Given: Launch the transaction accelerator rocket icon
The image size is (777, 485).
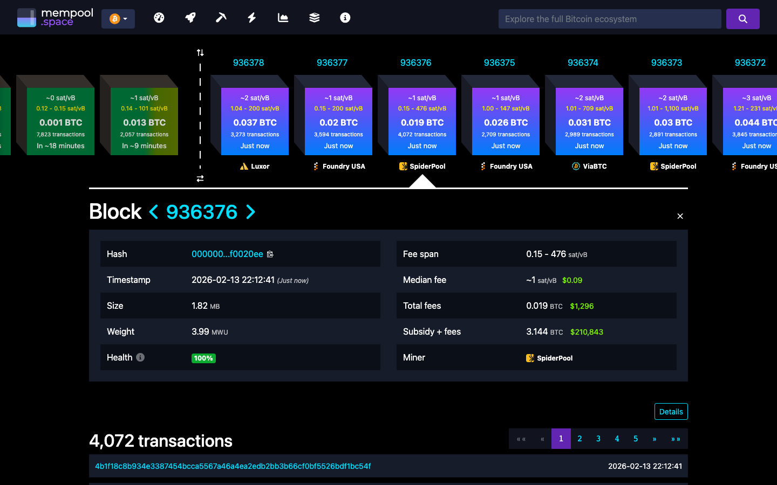Looking at the screenshot, I should coord(190,17).
